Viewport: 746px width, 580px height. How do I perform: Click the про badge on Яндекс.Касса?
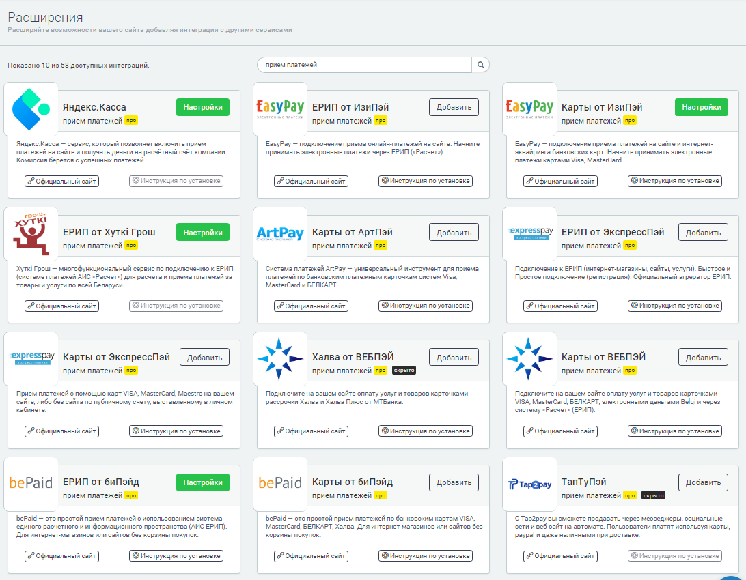[x=131, y=121]
